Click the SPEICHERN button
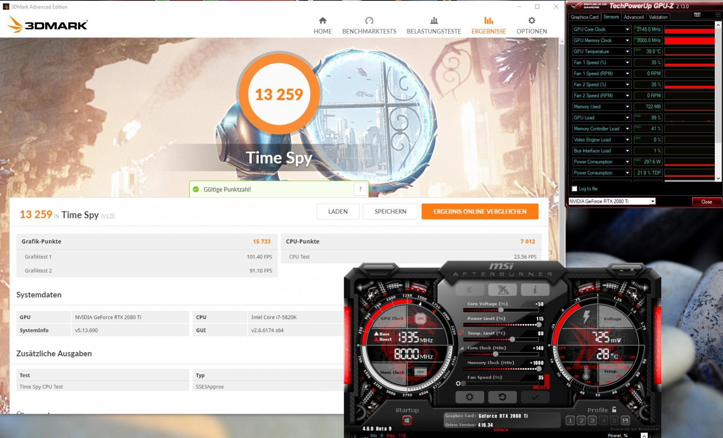Viewport: 723px width, 438px height. coord(390,211)
